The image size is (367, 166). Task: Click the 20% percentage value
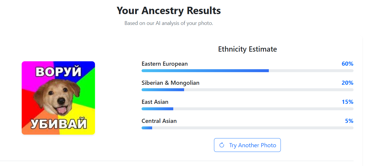coord(347,83)
